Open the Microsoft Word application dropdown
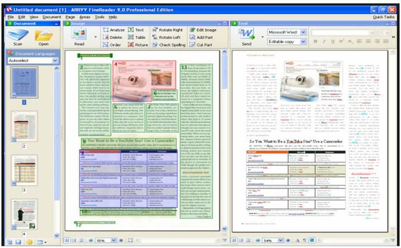This screenshot has width=401, height=248. (303, 32)
